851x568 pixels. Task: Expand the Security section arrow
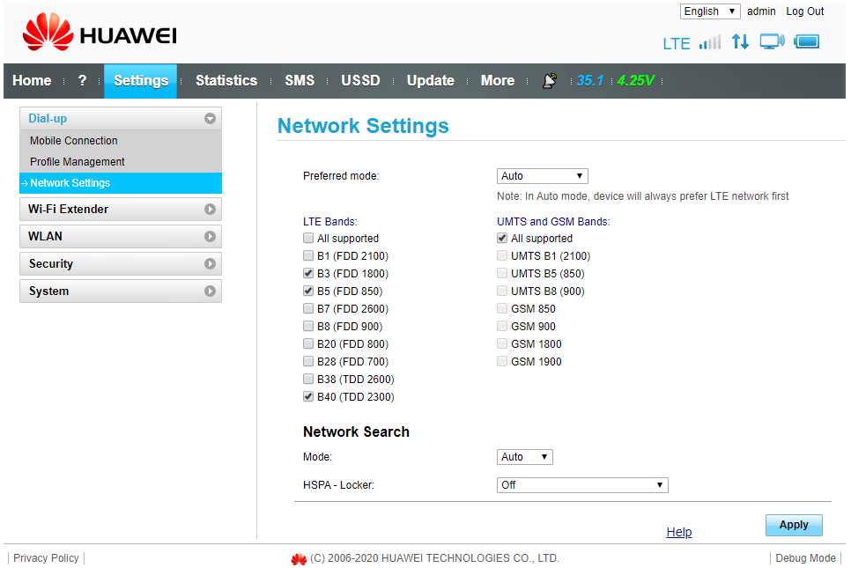[210, 263]
